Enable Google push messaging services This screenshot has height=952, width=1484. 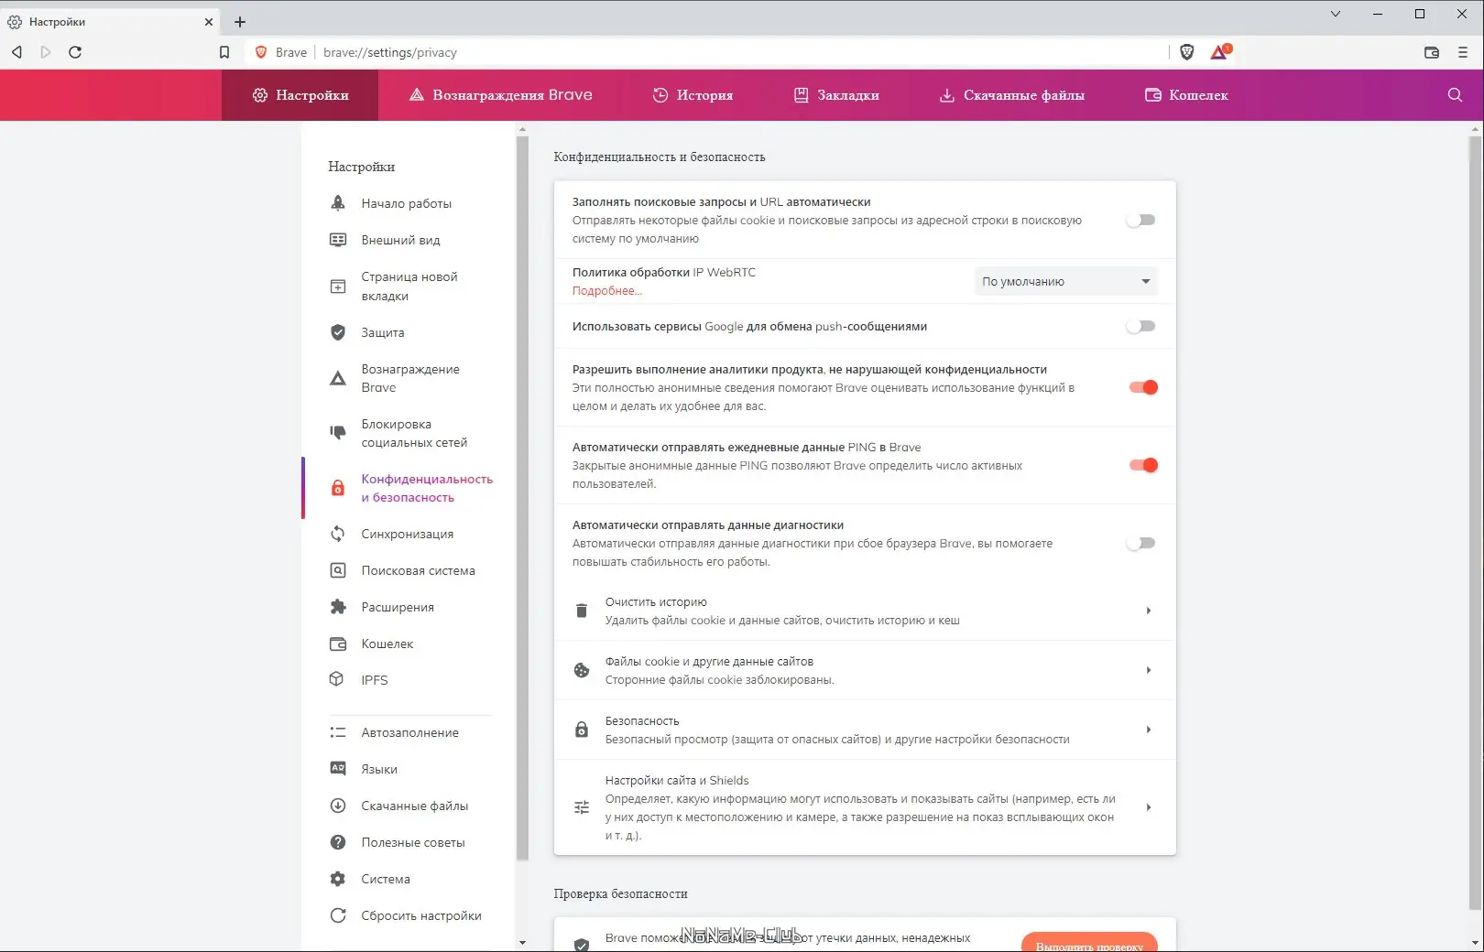pyautogui.click(x=1140, y=326)
